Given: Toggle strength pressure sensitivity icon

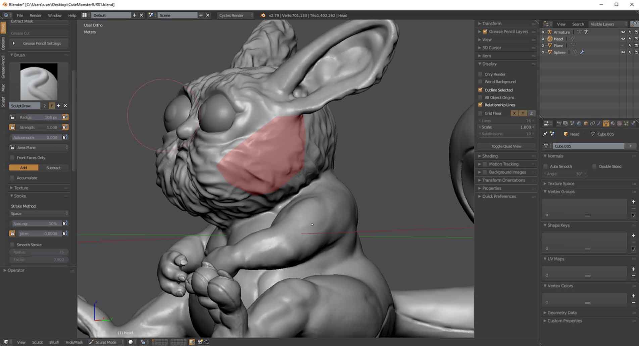Looking at the screenshot, I should [x=65, y=127].
